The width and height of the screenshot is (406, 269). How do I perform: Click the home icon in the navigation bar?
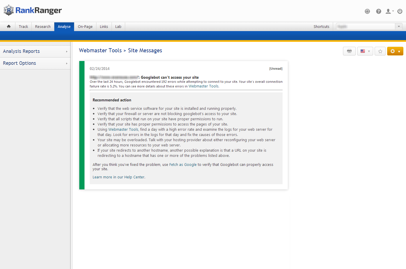point(9,26)
